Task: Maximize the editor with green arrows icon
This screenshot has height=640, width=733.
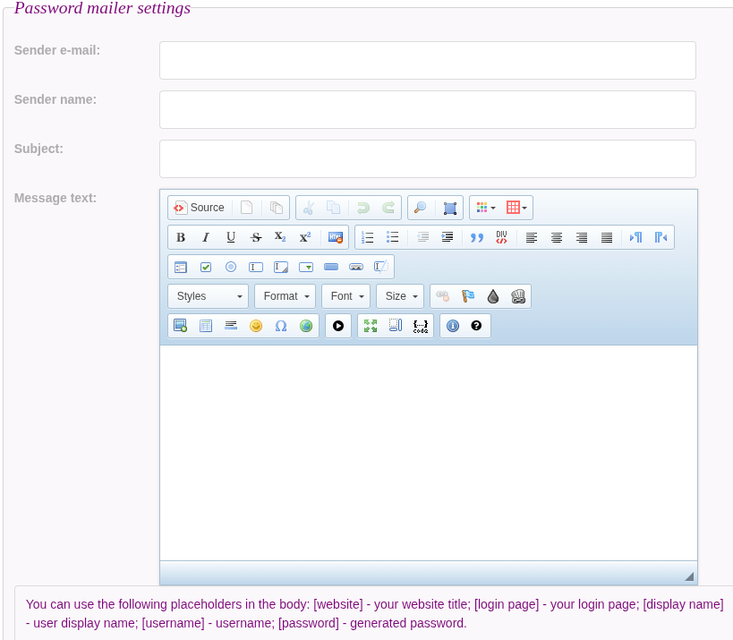Action: [x=371, y=326]
